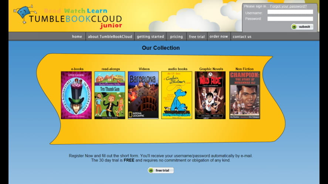Screen dimensions: 328x184
Task: Click the green arrow icon on free trial button
Action: (151, 170)
